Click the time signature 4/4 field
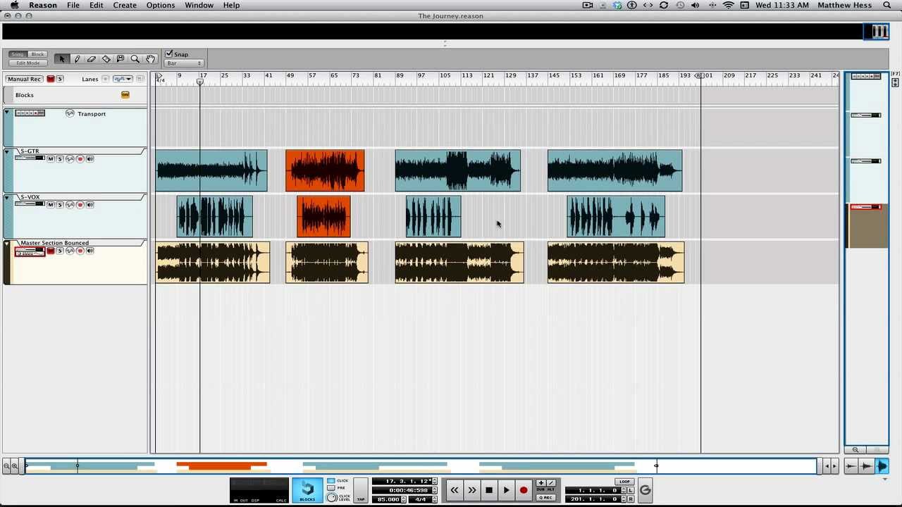The image size is (902, 507). click(421, 499)
